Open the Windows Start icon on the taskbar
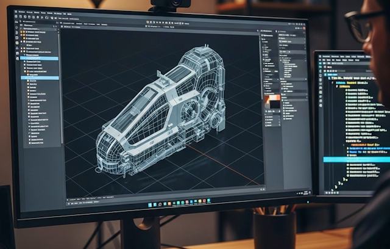Viewport: 390px width, 249px height. [150, 204]
